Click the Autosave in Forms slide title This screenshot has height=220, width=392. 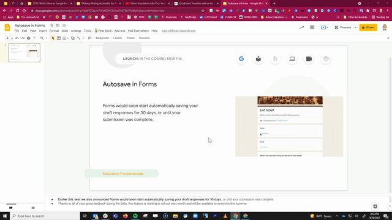click(x=130, y=84)
